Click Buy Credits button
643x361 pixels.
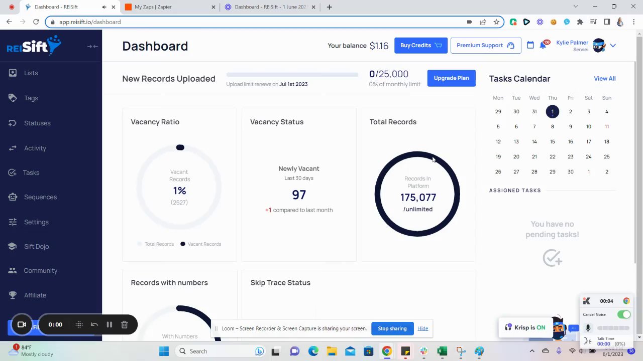[x=421, y=46]
